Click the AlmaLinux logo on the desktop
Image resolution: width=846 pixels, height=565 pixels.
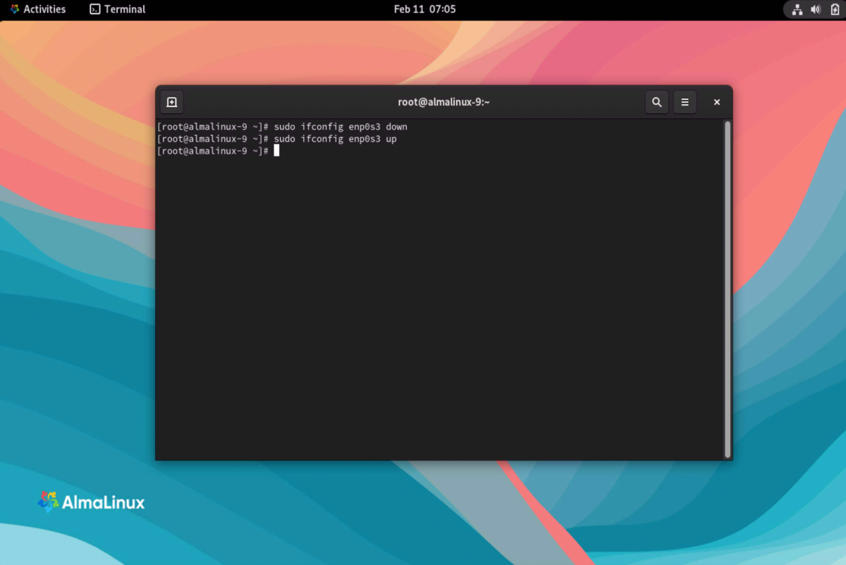(x=48, y=502)
